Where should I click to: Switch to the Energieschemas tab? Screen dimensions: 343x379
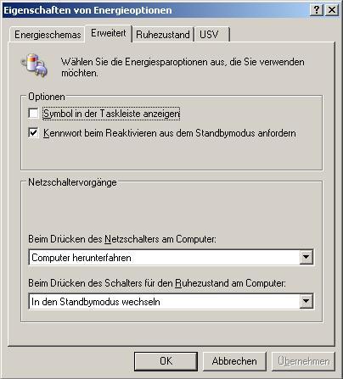[48, 35]
